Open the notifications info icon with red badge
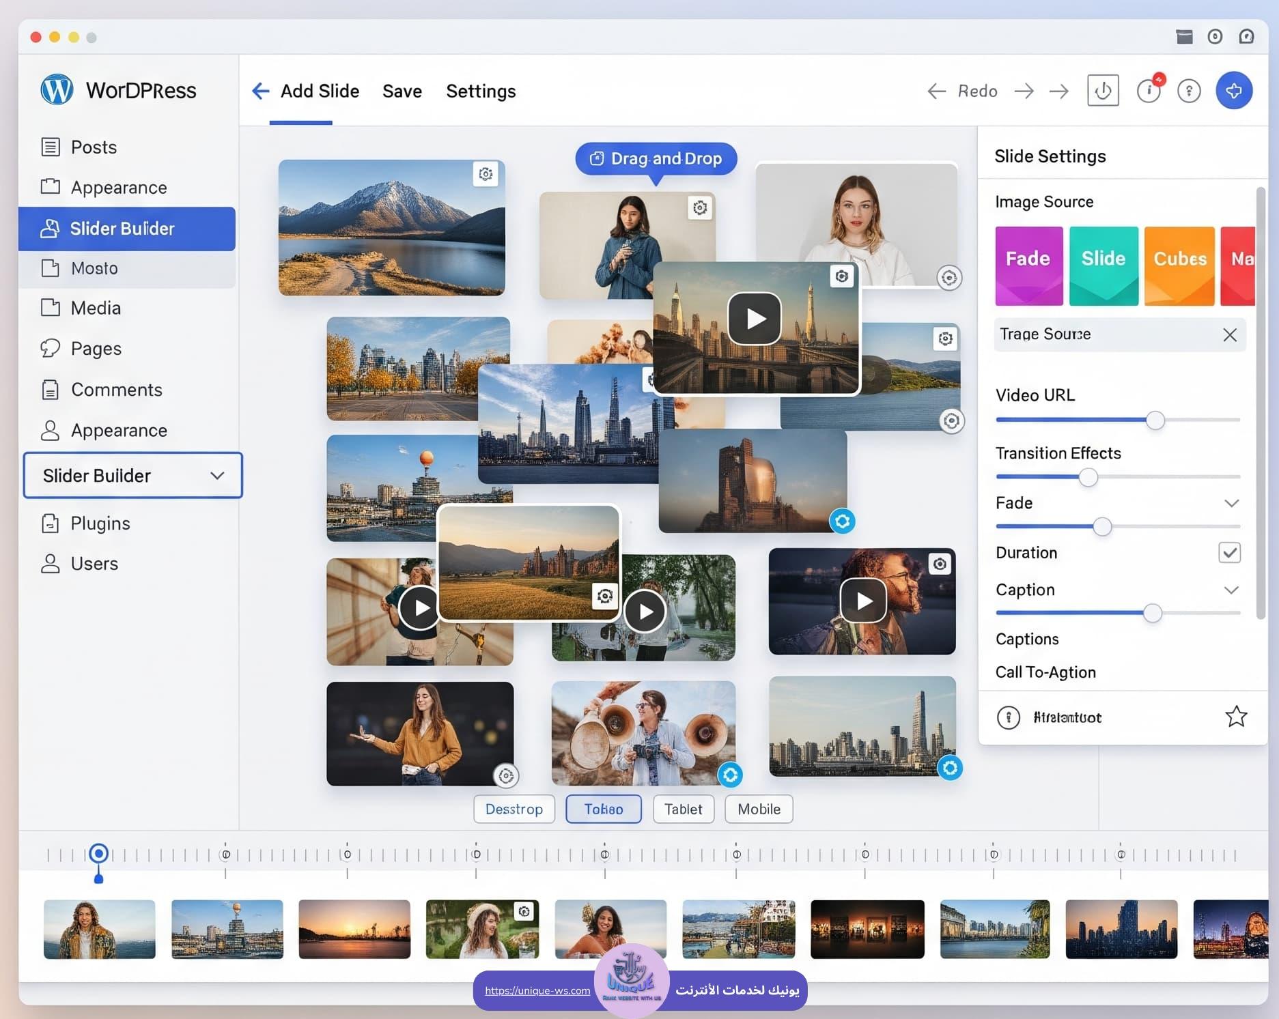1279x1019 pixels. (1149, 91)
